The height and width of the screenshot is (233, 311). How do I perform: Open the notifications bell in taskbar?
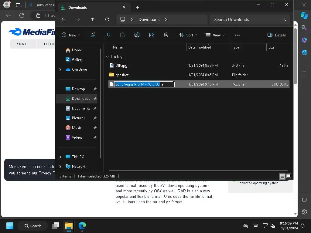tap(302, 226)
